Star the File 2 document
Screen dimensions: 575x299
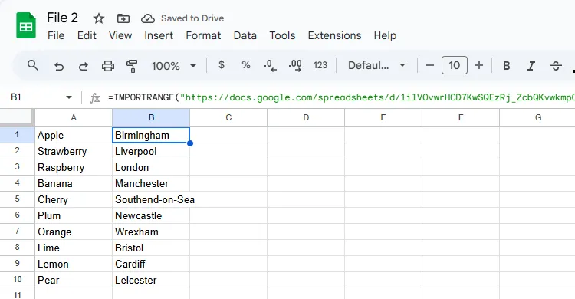pos(99,18)
